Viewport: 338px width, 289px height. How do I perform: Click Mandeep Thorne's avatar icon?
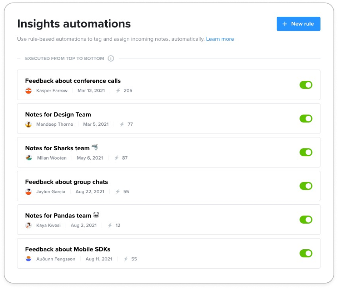29,124
